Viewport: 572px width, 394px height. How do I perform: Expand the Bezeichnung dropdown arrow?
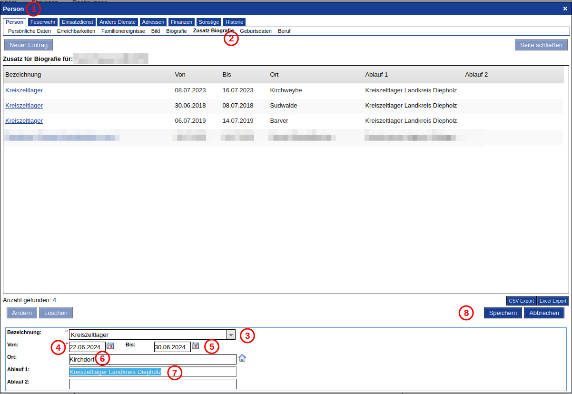coord(231,335)
